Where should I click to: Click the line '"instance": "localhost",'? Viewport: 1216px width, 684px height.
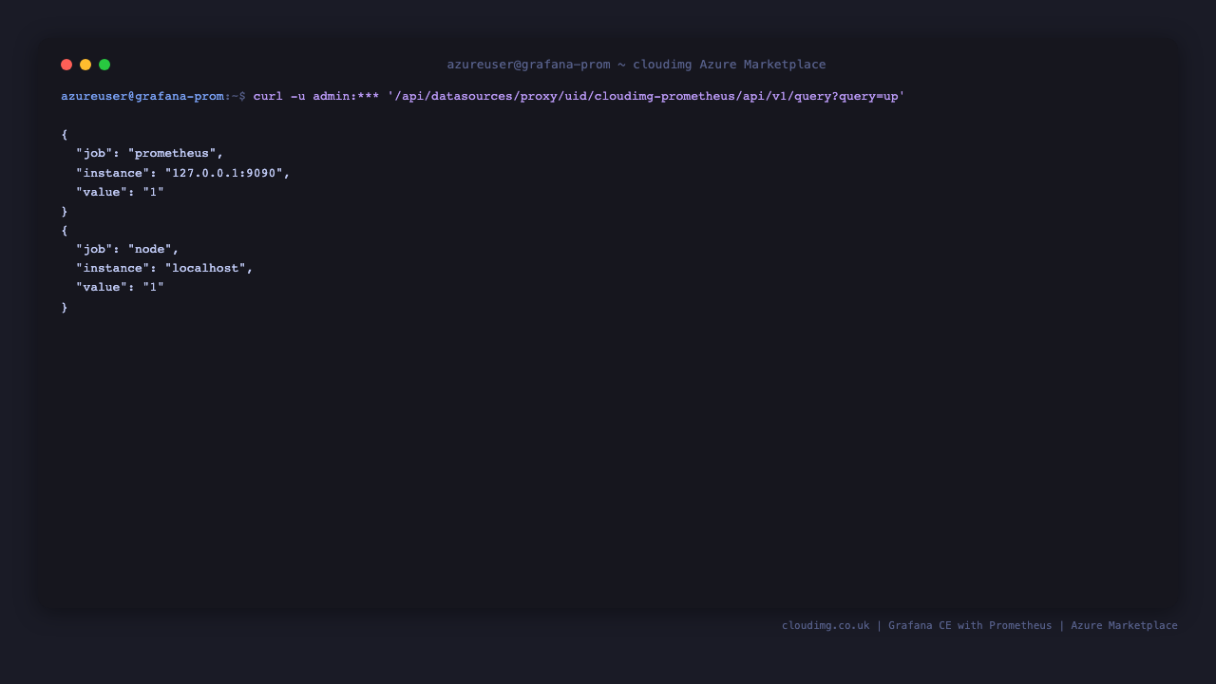coord(164,268)
